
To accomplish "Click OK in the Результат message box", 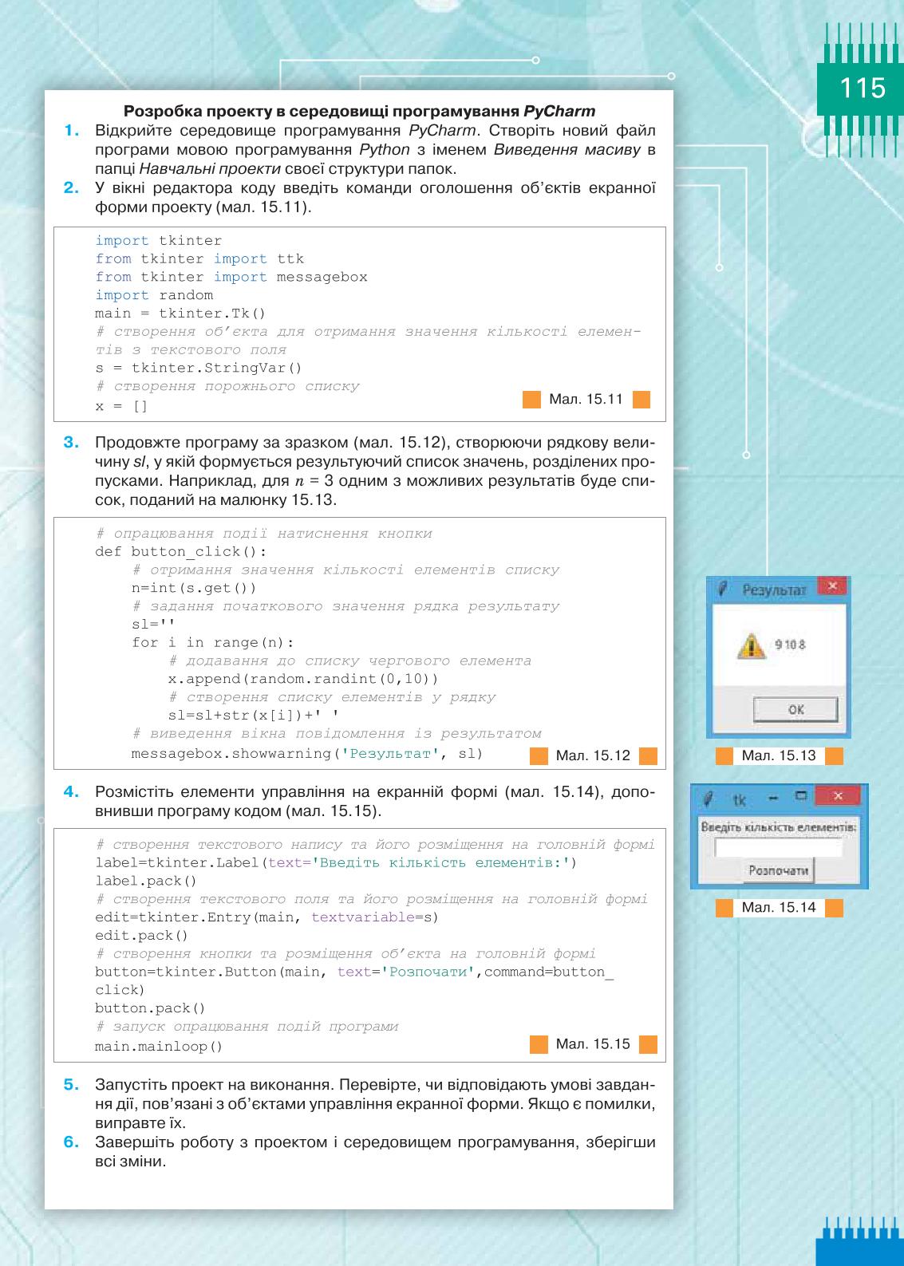I will click(x=795, y=709).
